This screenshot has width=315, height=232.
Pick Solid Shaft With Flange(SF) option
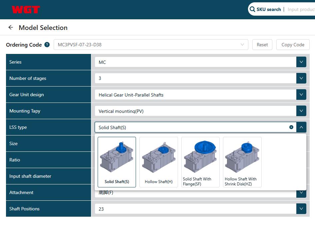200,162
